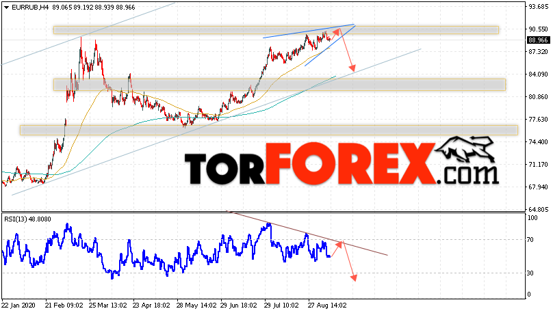Select the 64.805 price scale label
This screenshot has height=313, width=553.
pyautogui.click(x=538, y=210)
